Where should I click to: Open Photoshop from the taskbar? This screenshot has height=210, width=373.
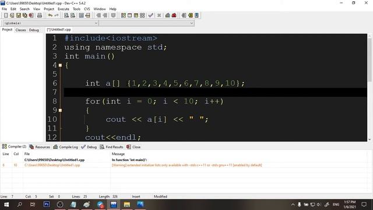click(x=47, y=205)
